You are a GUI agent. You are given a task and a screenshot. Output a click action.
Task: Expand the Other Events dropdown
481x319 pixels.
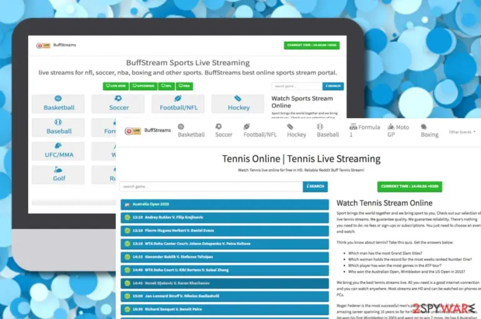coord(462,132)
